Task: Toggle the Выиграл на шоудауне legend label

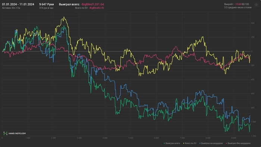Action: coord(212,143)
